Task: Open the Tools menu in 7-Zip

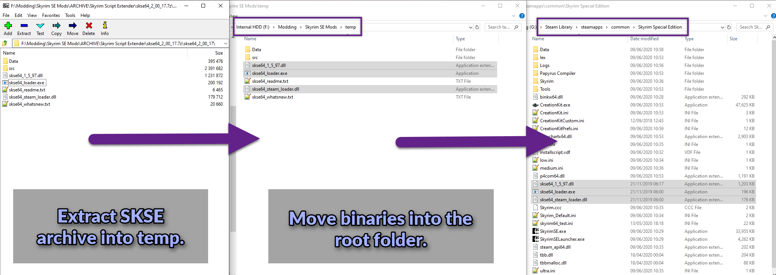Action: pos(70,15)
